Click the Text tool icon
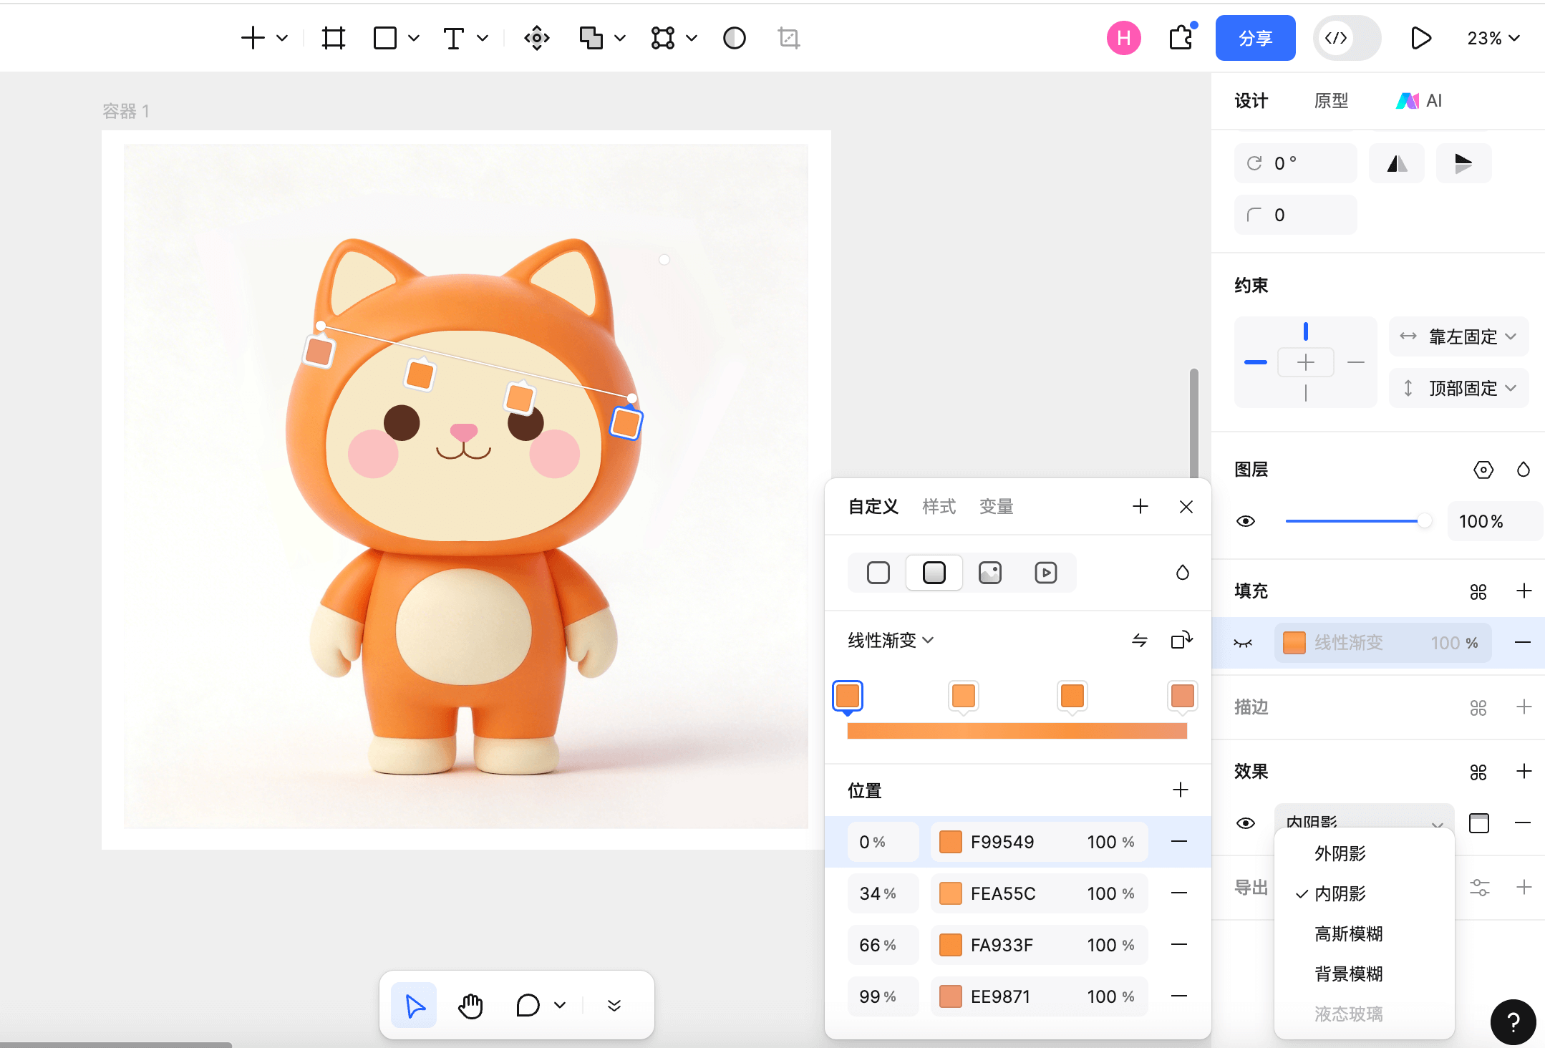Image resolution: width=1545 pixels, height=1048 pixels. (453, 38)
